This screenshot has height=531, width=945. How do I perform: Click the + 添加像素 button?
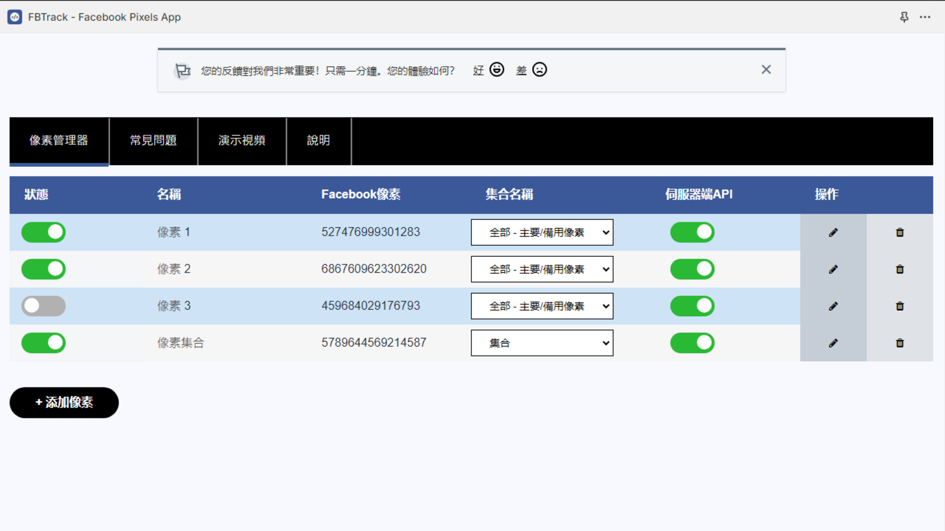pyautogui.click(x=64, y=402)
